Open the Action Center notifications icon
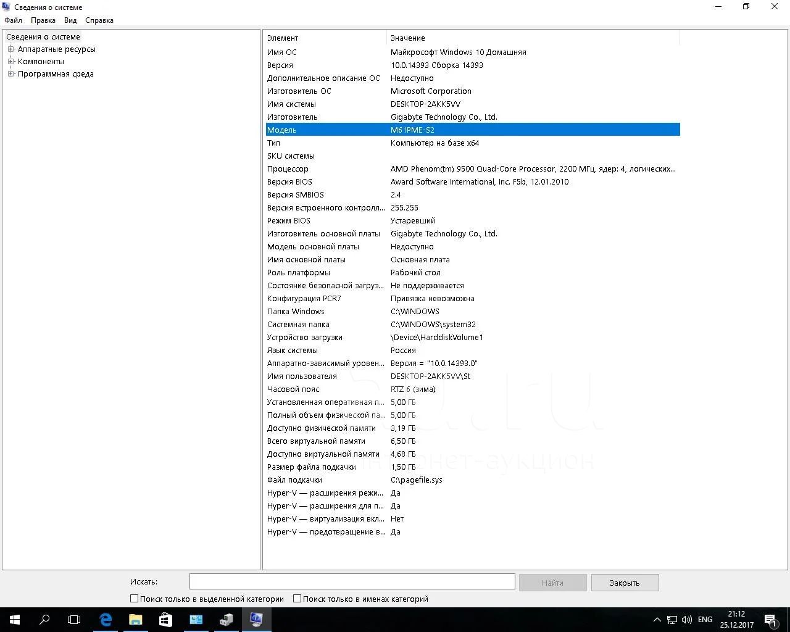790x632 pixels. point(770,620)
